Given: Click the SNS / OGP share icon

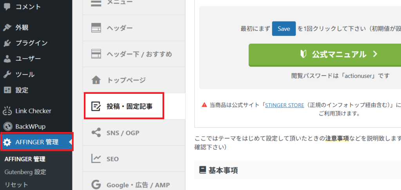Looking at the screenshot, I should click(x=96, y=133).
